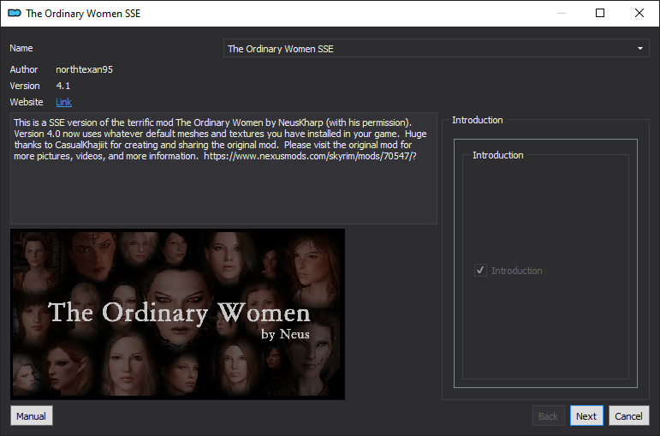
Task: Click the Version label
Action: [x=25, y=86]
